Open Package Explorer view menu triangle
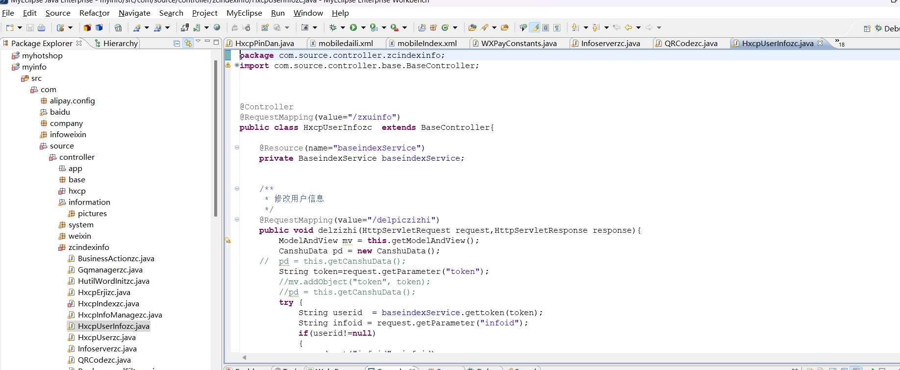Screen dimensions: 900x370 [198, 42]
